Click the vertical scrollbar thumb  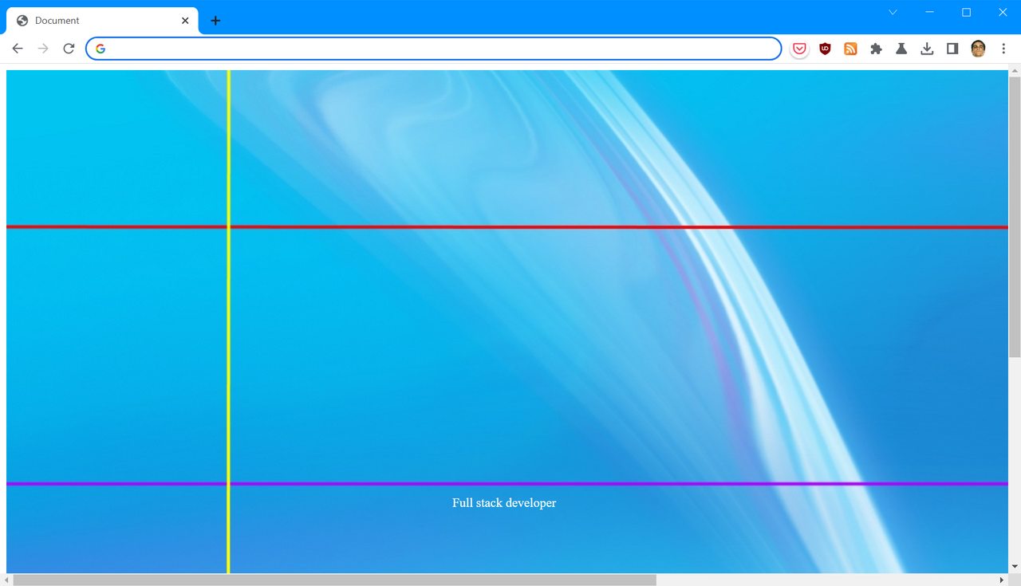(1015, 217)
